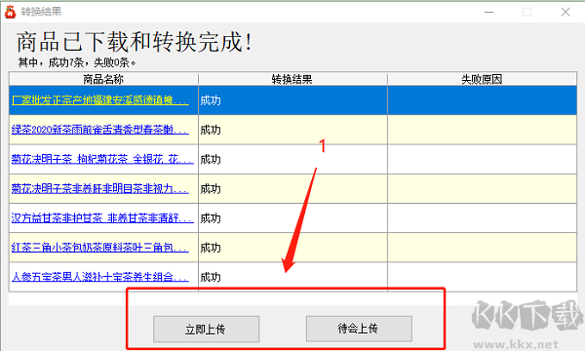Open product link 菊花决明子茶 枸杞菊花茶
The height and width of the screenshot is (351, 585).
102,159
